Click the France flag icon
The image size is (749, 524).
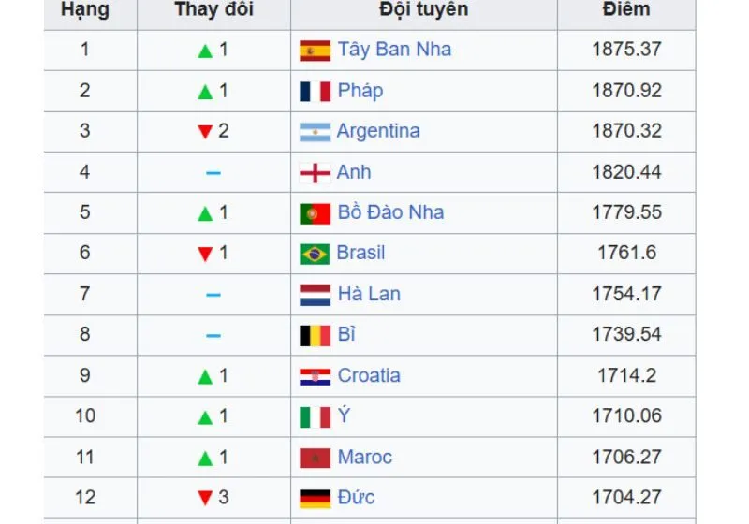pyautogui.click(x=315, y=92)
